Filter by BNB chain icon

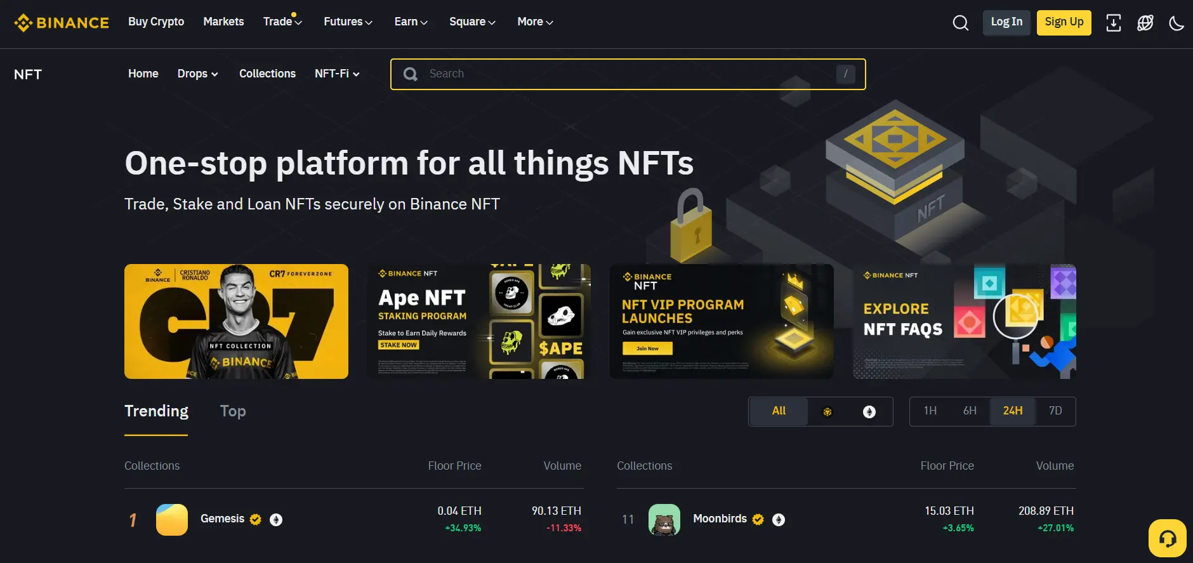[827, 412]
